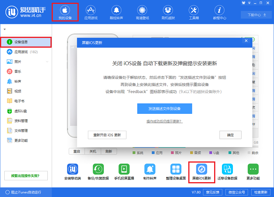Click the V7.80 version text
The image size is (274, 197).
click(196, 192)
